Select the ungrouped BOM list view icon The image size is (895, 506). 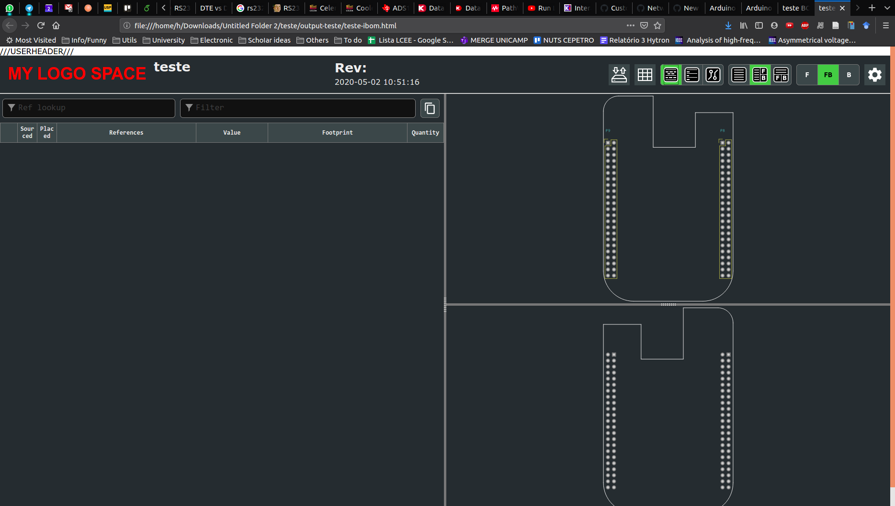(x=692, y=75)
